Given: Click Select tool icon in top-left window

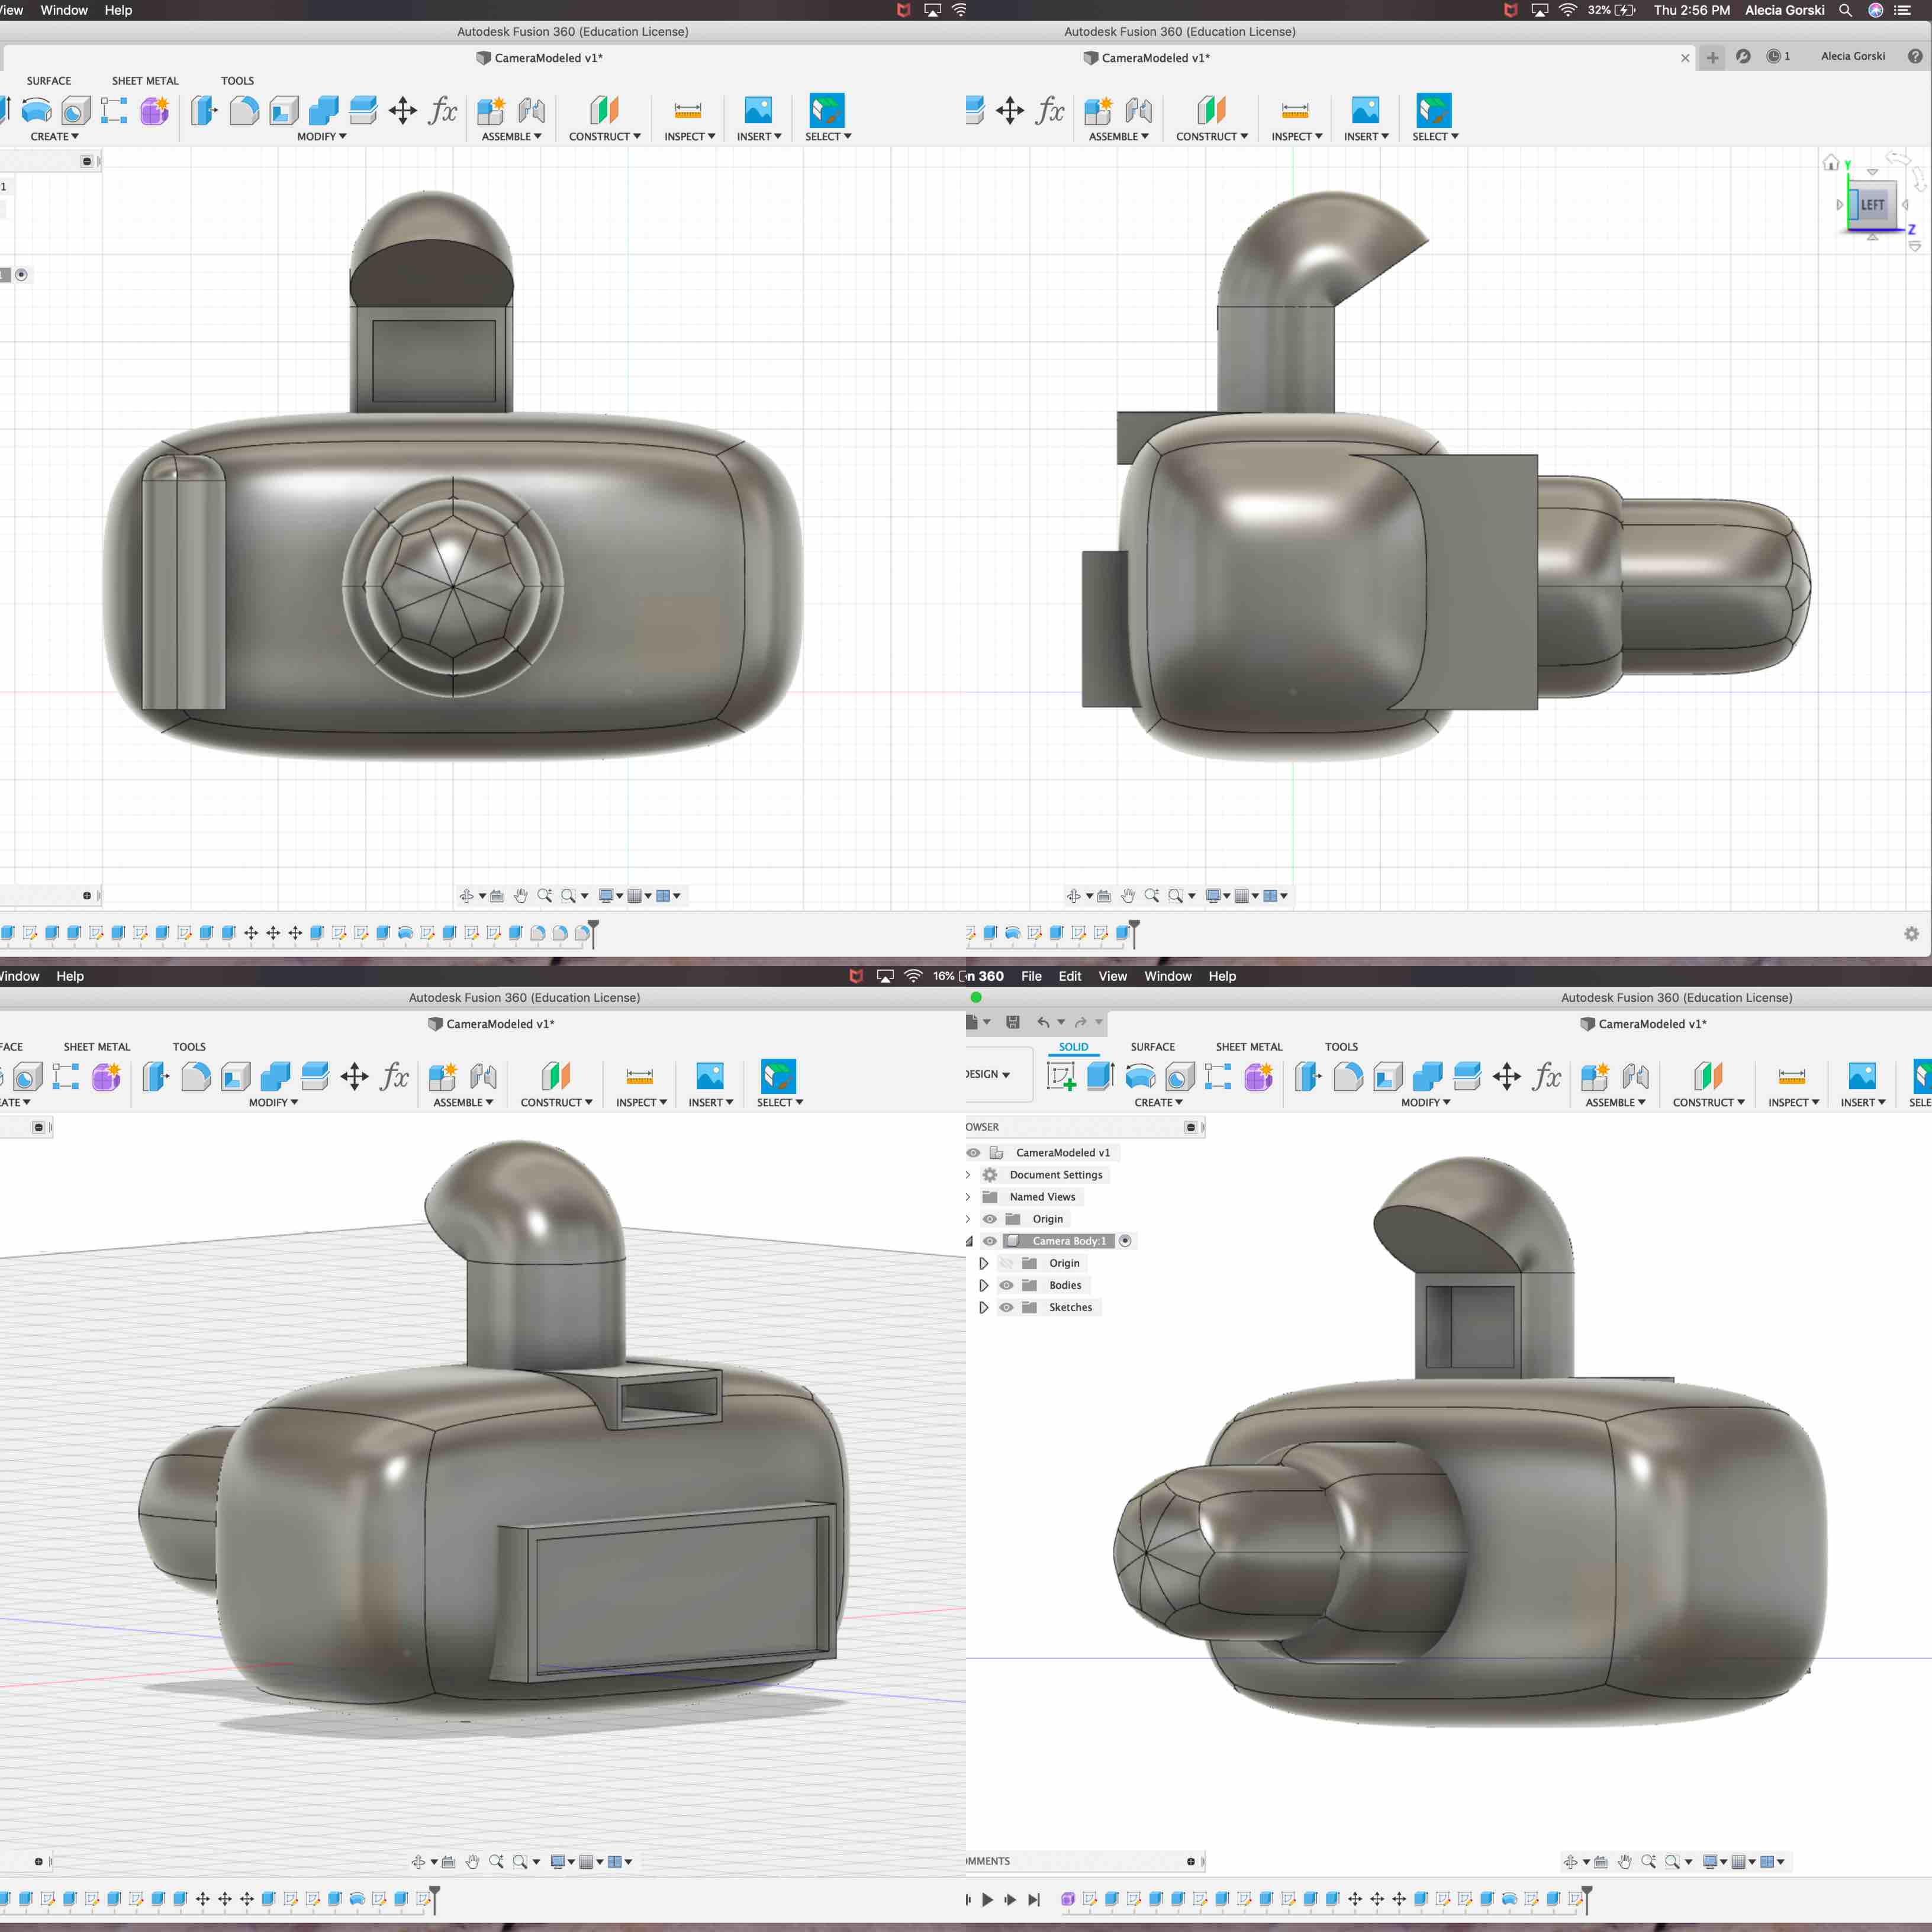Looking at the screenshot, I should click(x=827, y=110).
